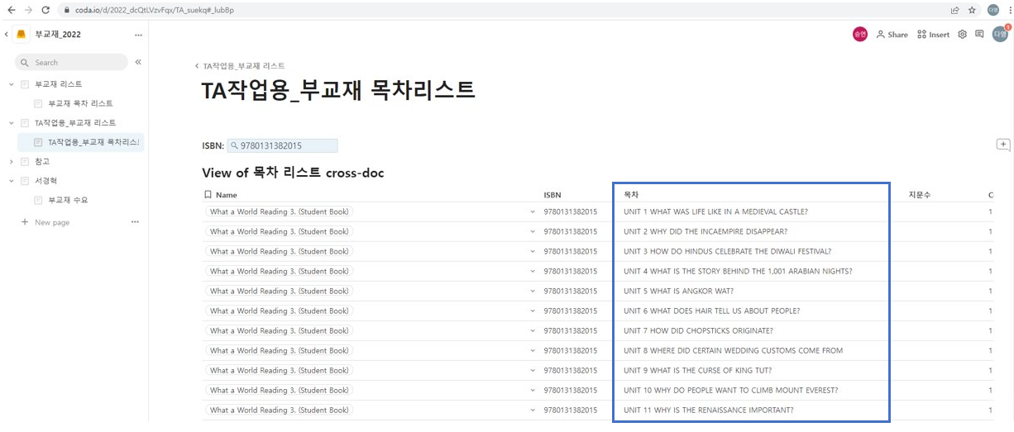Screen dimensions: 1014x432
Task: Open the Name dropdown arrow in UNIT 11 row
Action: tap(533, 410)
